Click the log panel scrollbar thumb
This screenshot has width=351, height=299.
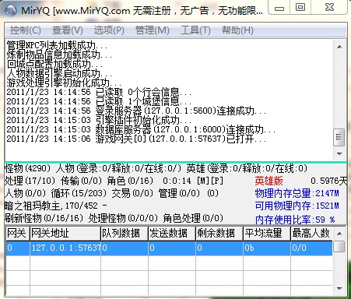coord(339,137)
